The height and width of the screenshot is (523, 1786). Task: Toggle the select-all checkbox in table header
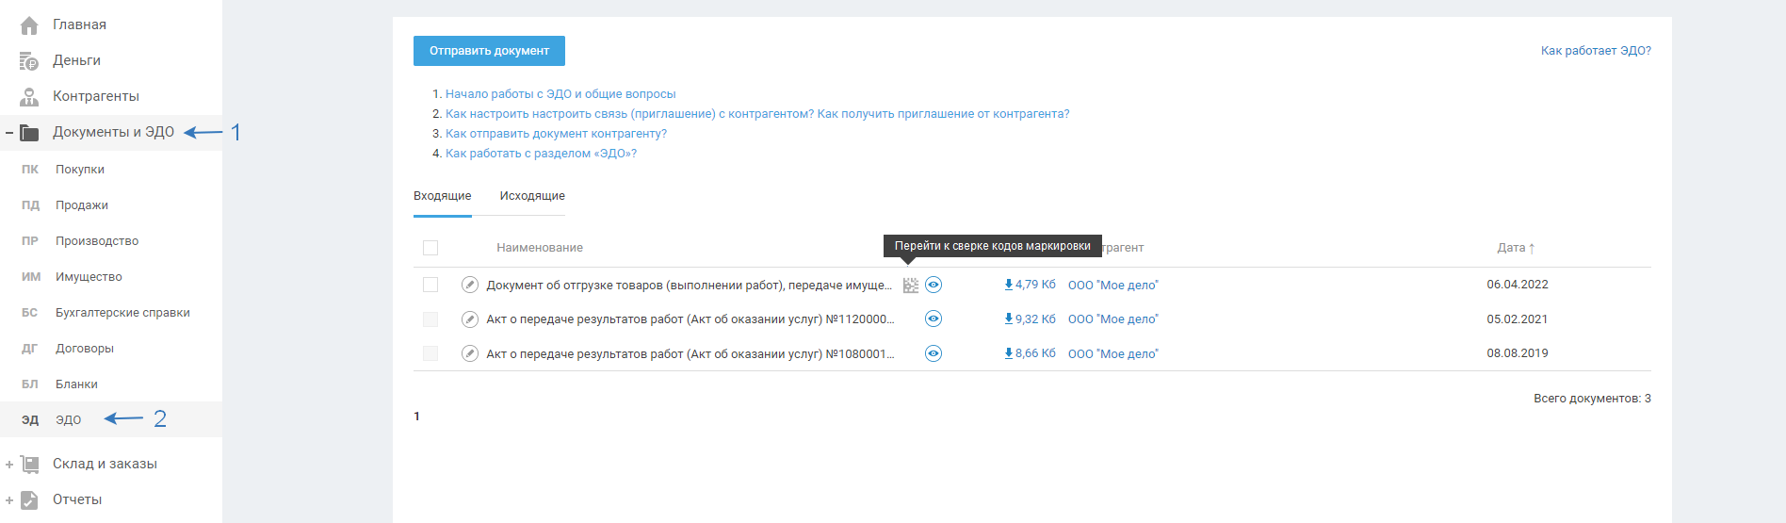430,248
